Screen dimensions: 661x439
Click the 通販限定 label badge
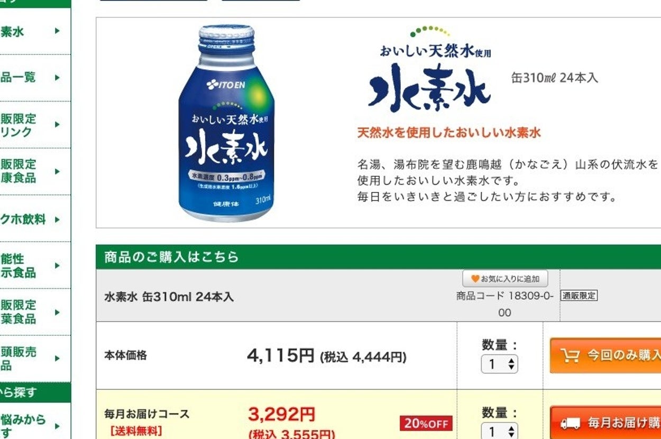(579, 296)
